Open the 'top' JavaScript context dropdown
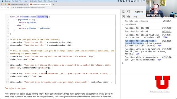The image size is (177, 99). (x=135, y=17)
